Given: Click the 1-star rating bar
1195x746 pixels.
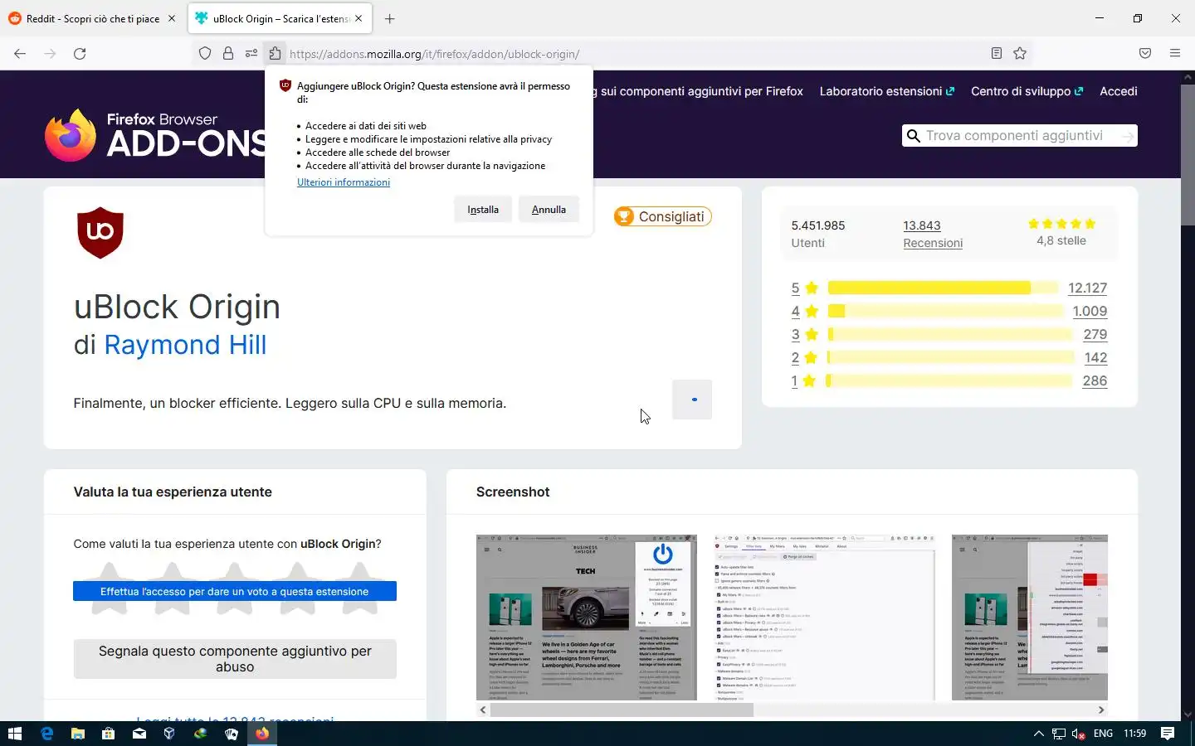Looking at the screenshot, I should 949,380.
